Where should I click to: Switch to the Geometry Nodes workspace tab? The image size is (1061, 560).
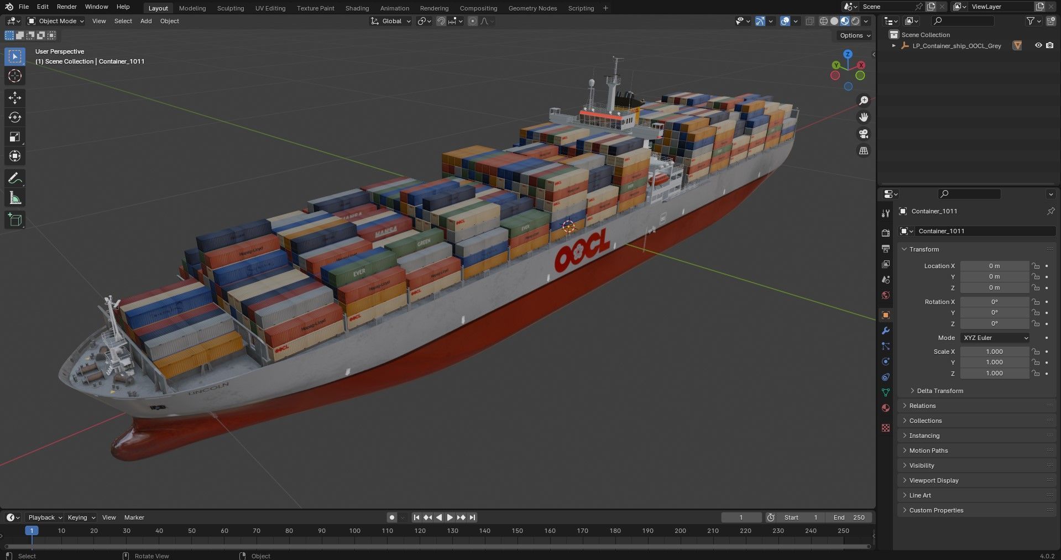(x=533, y=8)
